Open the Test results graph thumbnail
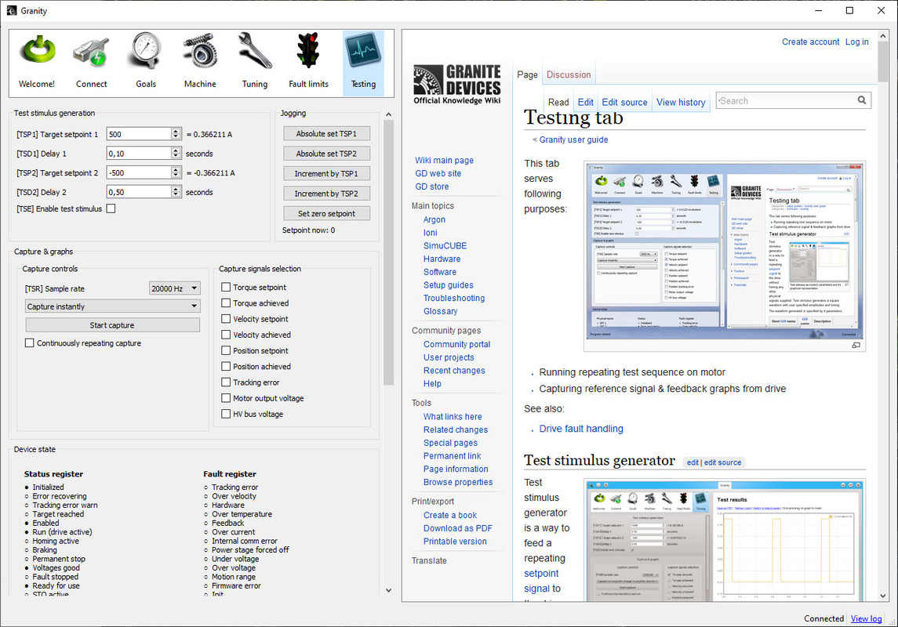 pos(725,541)
